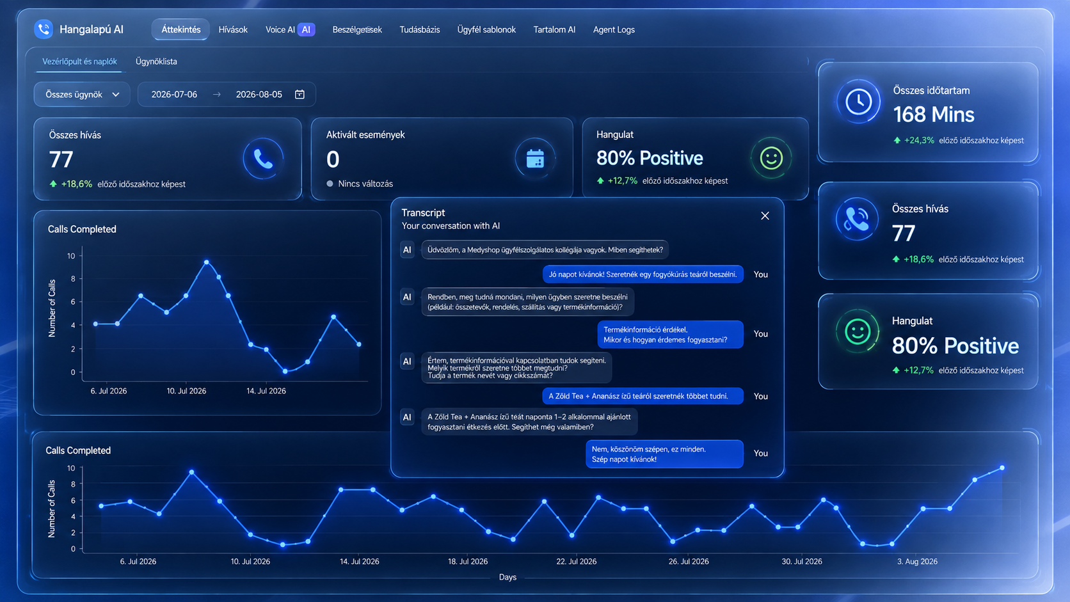Viewport: 1070px width, 602px height.
Task: Click the AI badge on the Voice AI tab
Action: point(307,29)
